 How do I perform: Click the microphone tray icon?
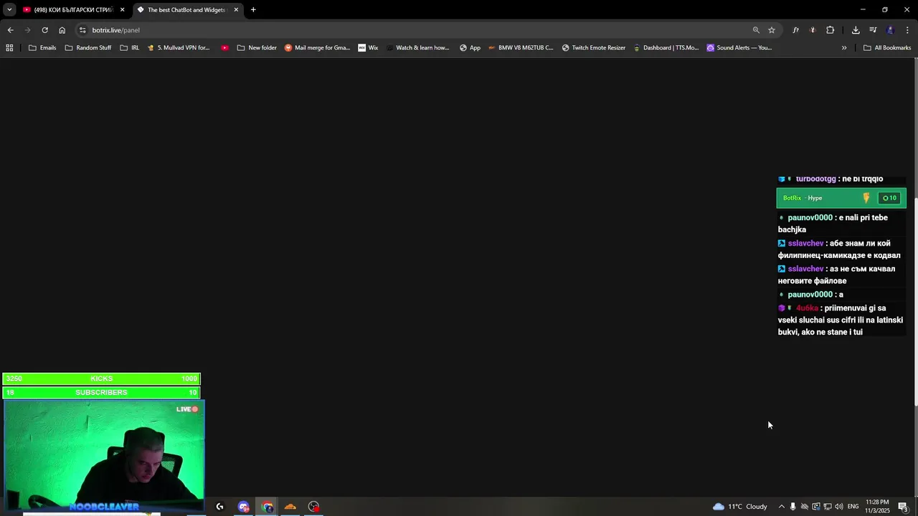pos(792,507)
